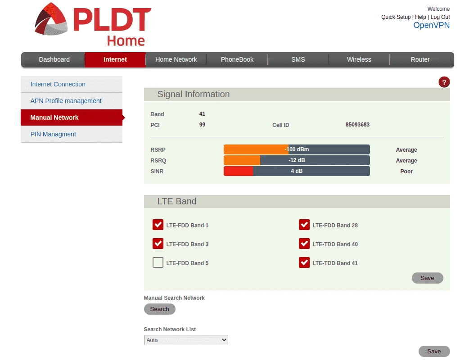Image resolution: width=460 pixels, height=361 pixels.
Task: Go to the Wireless tab
Action: tap(359, 59)
